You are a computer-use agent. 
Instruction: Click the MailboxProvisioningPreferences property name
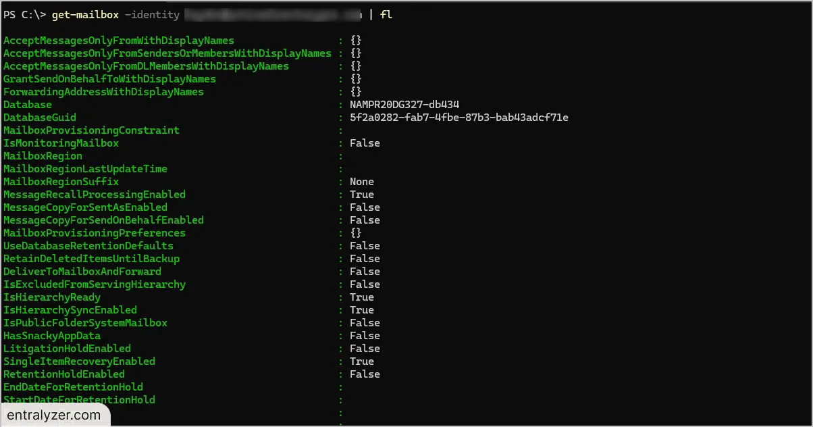pos(95,233)
